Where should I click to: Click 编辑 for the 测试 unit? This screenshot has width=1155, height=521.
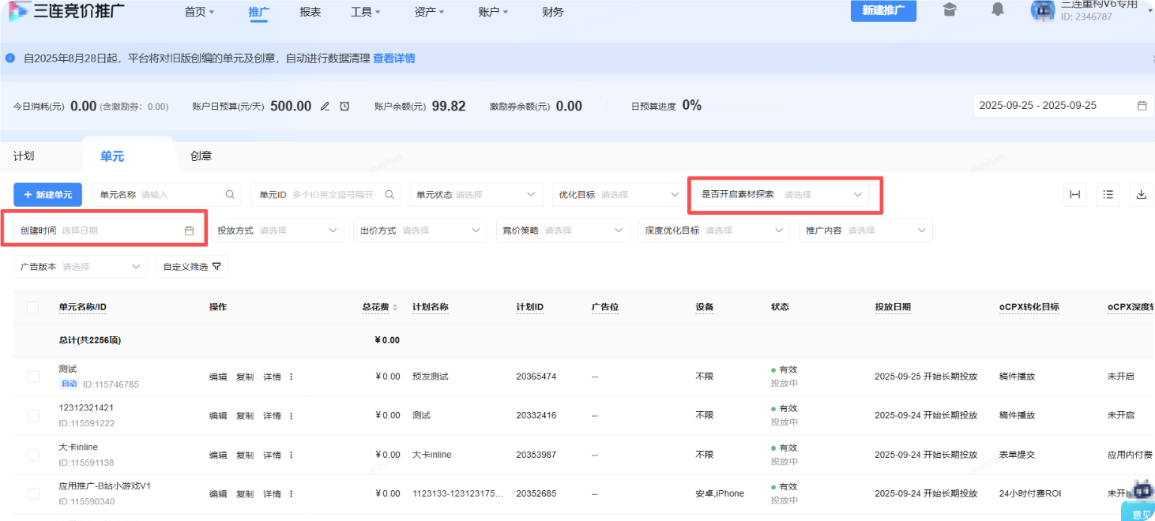click(x=218, y=377)
